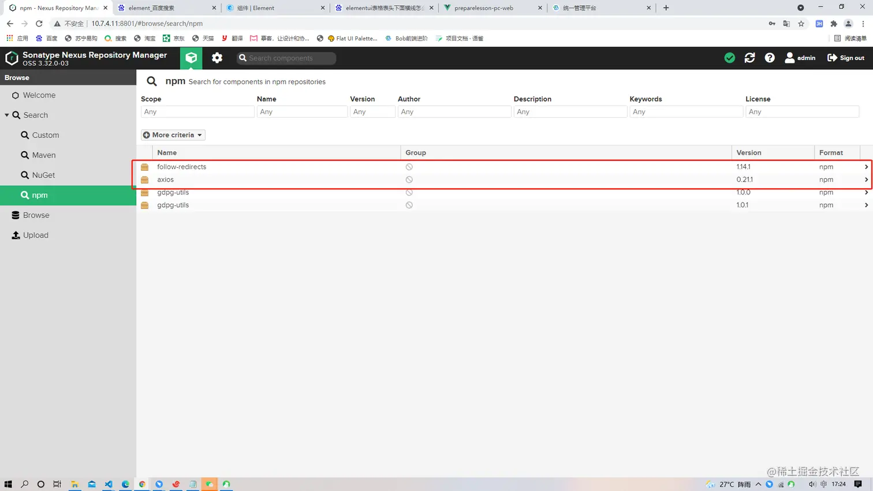Image resolution: width=873 pixels, height=491 pixels.
Task: Click the green system status check icon
Action: [x=730, y=58]
